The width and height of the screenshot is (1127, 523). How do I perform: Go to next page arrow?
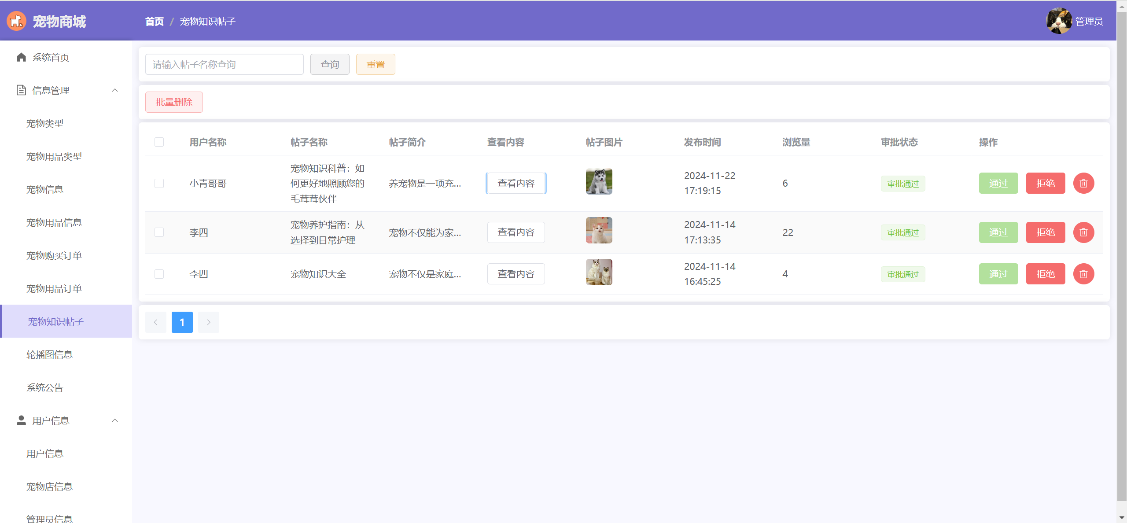tap(208, 322)
